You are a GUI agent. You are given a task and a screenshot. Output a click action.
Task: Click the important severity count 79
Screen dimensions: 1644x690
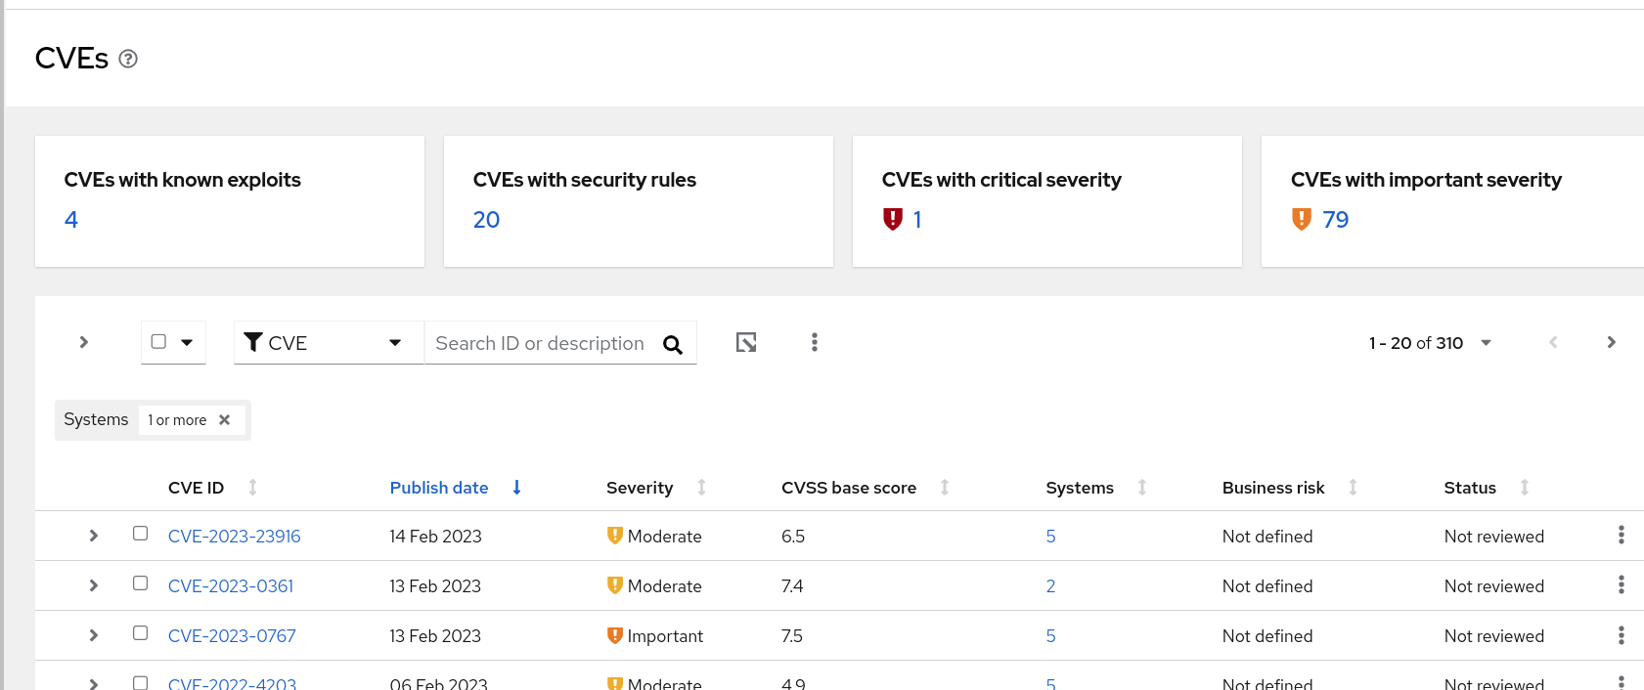coord(1336,220)
